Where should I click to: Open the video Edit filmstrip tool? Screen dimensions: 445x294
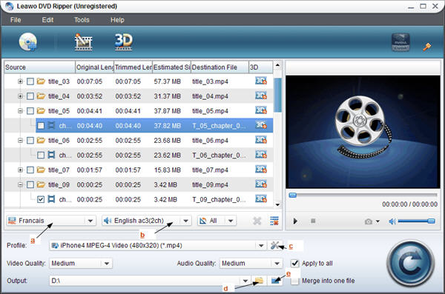click(83, 42)
